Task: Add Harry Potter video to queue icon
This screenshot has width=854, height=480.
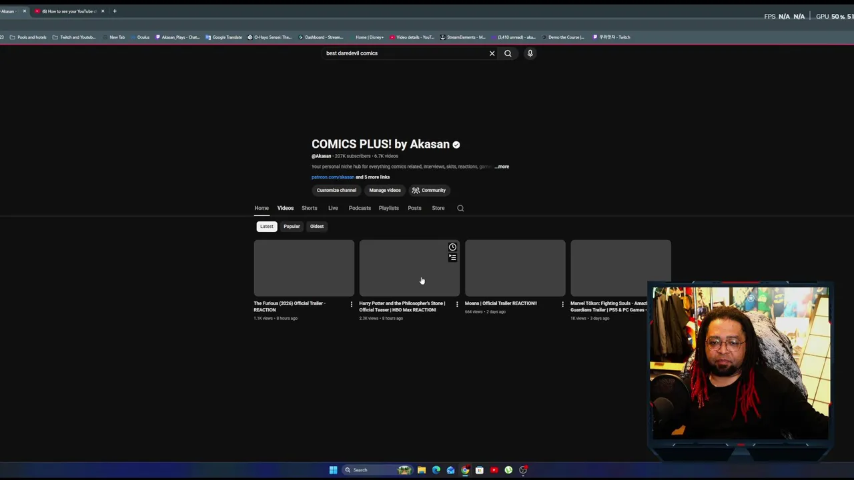Action: click(x=452, y=257)
